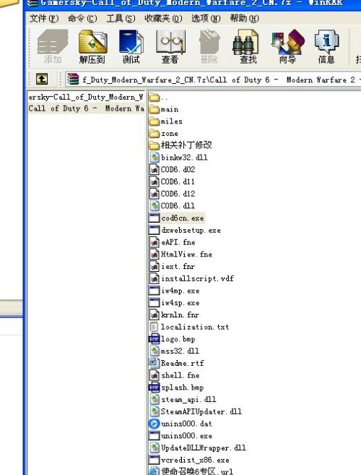
Task: Select the miles folder icon
Action: [x=155, y=121]
